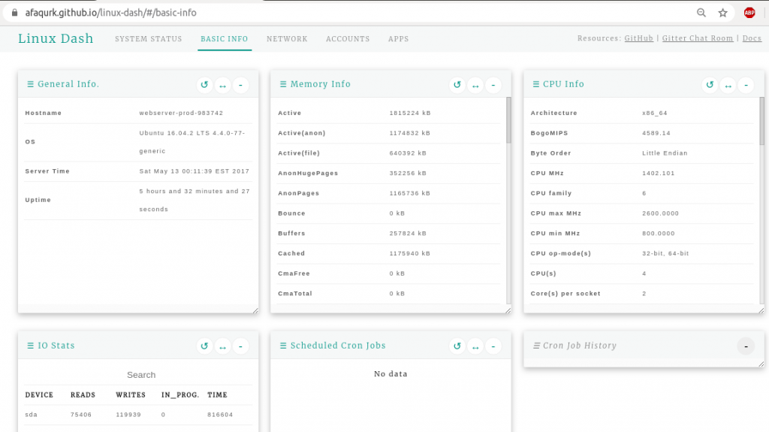This screenshot has height=432, width=769.
Task: Click the Scheduled Cron Jobs hamburger icon
Action: point(283,346)
